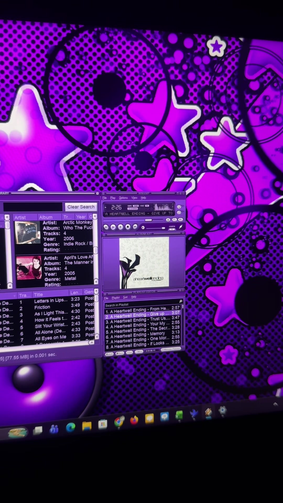This screenshot has width=283, height=503.
Task: Click the playlist search magnifier icon
Action: point(181,301)
